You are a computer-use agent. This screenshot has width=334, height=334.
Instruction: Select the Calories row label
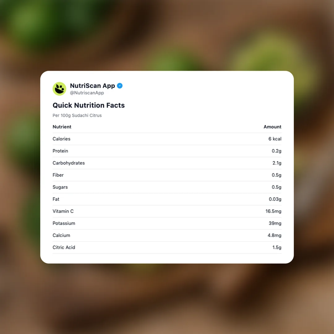[x=62, y=139]
